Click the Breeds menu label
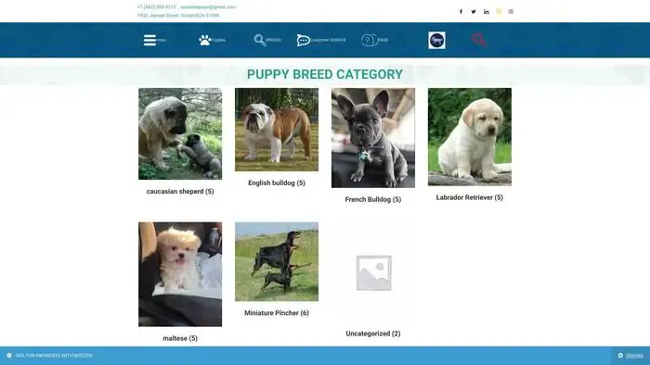This screenshot has height=365, width=650. (x=273, y=40)
